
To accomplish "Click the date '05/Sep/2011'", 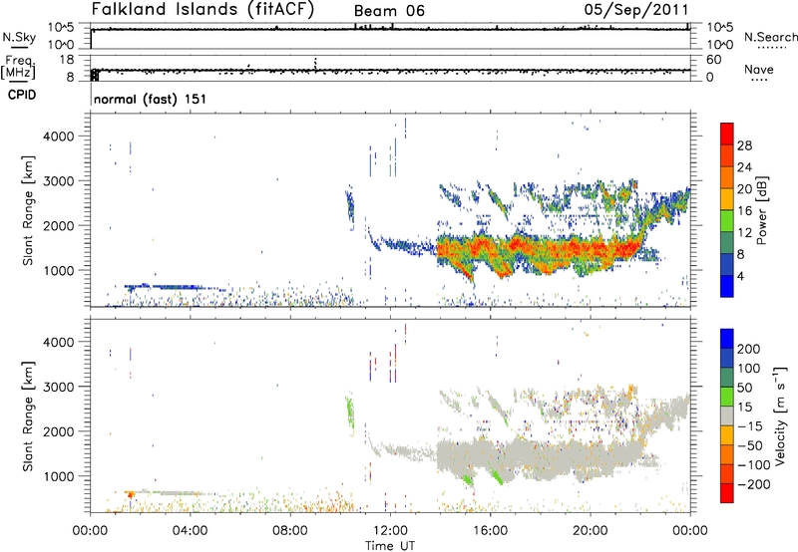I will coord(636,10).
